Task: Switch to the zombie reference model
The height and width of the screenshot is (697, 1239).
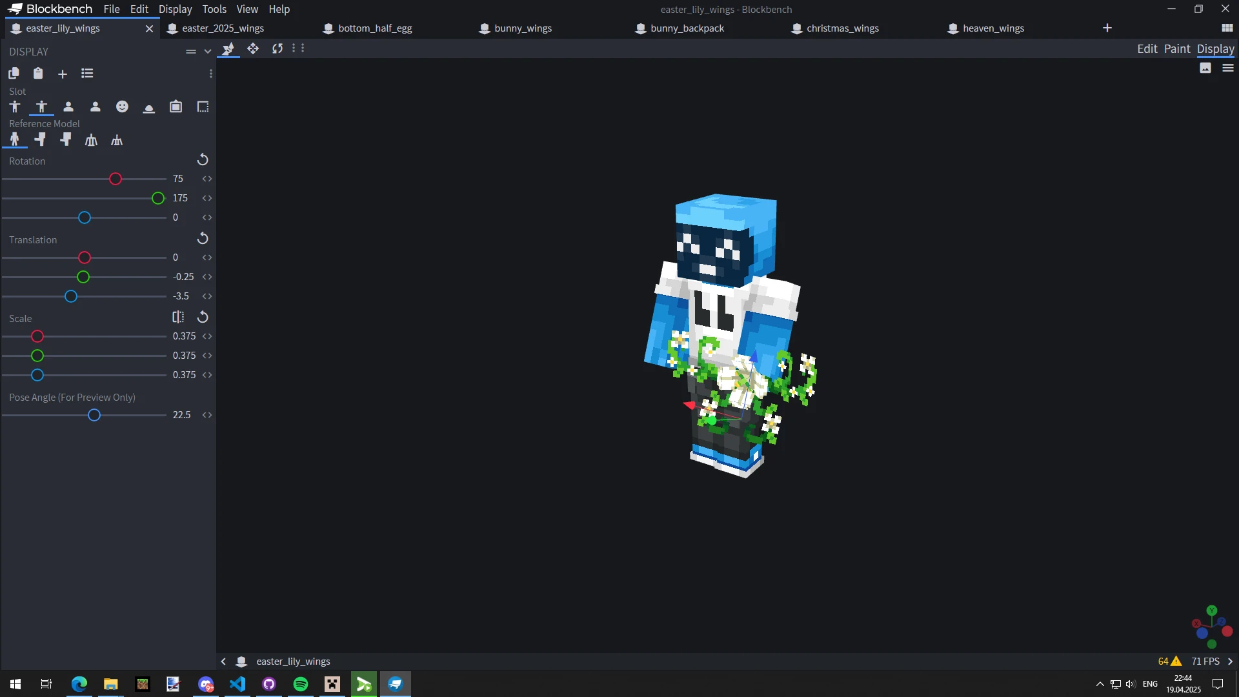Action: pyautogui.click(x=41, y=139)
